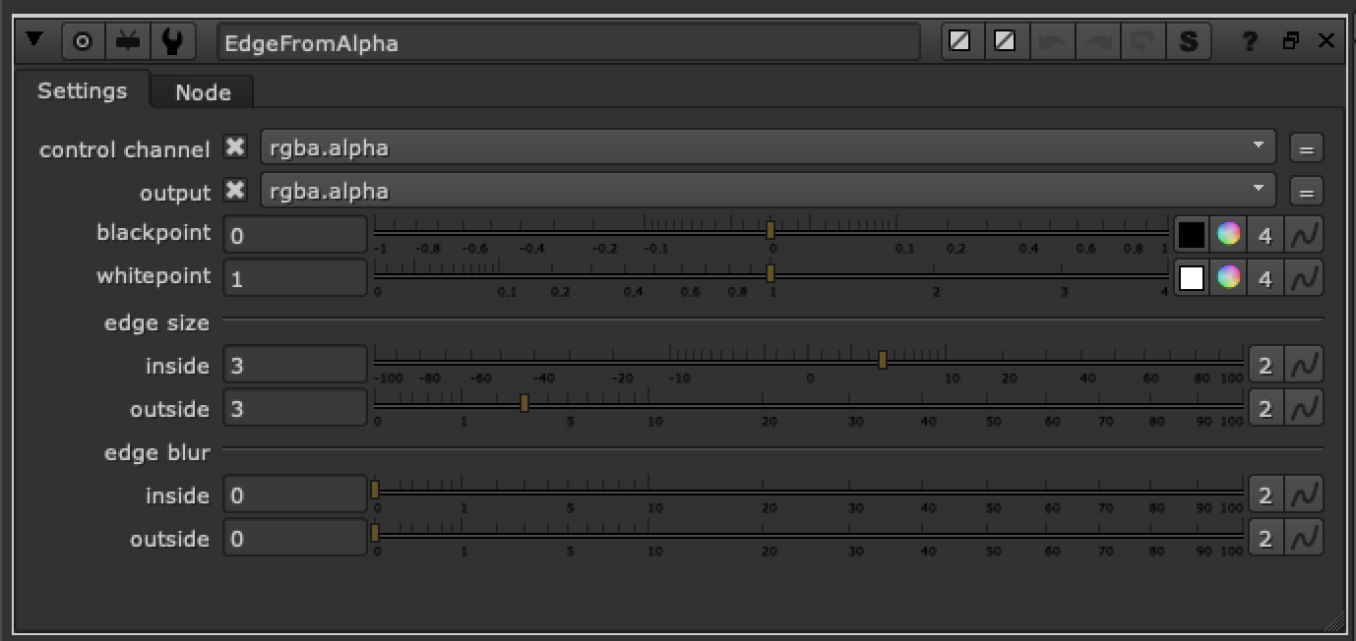Open the node color picker (slashed square icon)
Viewport: 1356px width, 641px height.
[x=959, y=40]
